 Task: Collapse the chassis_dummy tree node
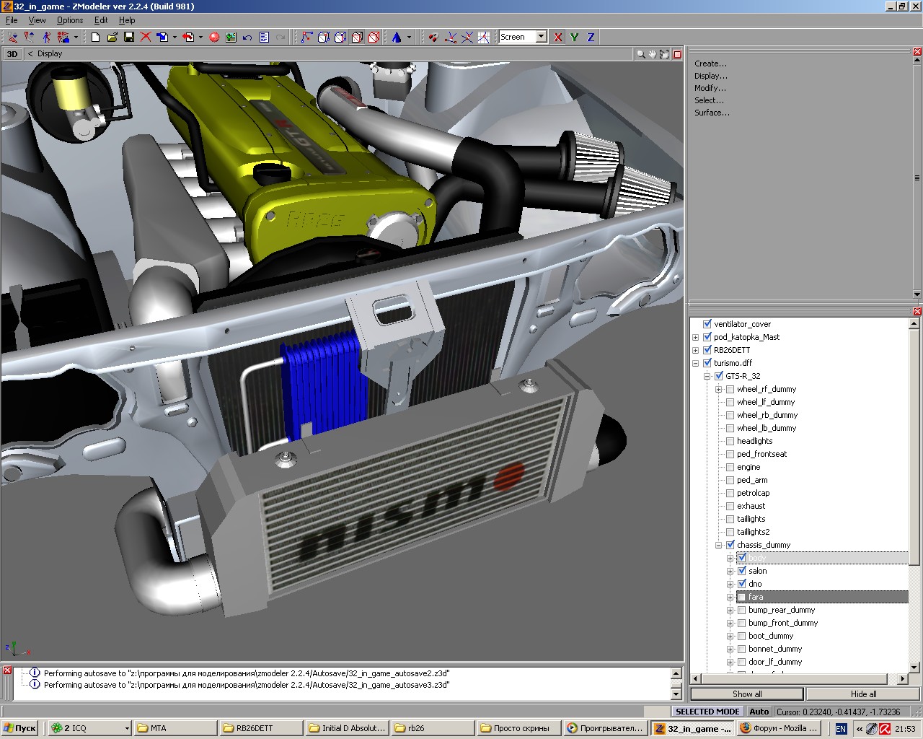point(719,545)
